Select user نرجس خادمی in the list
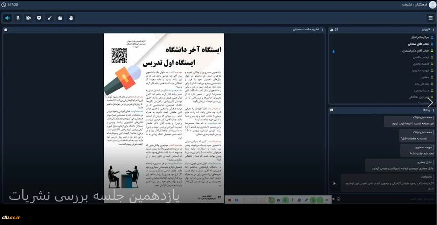Viewport: 437px width, 225px height. point(411,57)
